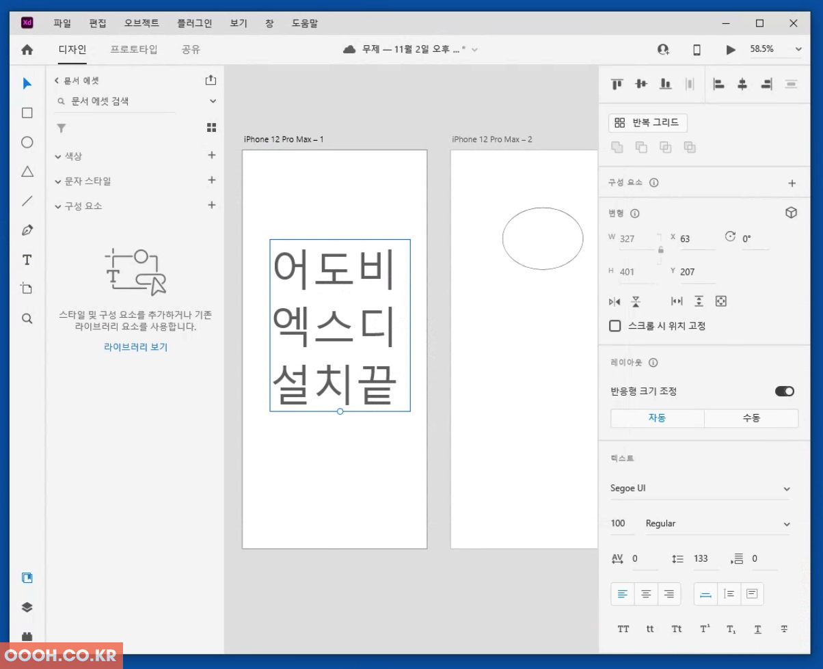
Task: Open the 플러그인 menu
Action: pyautogui.click(x=195, y=23)
